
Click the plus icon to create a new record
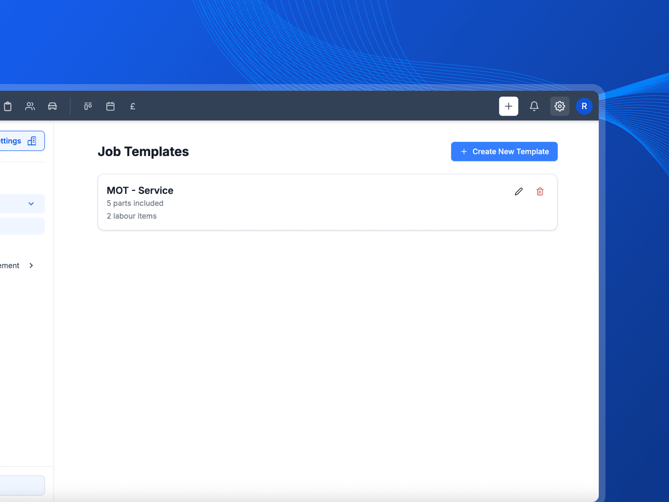pyautogui.click(x=508, y=106)
